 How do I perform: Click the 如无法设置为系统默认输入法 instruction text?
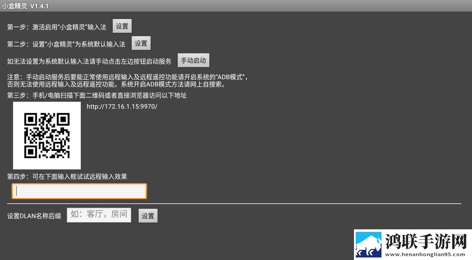tap(89, 61)
